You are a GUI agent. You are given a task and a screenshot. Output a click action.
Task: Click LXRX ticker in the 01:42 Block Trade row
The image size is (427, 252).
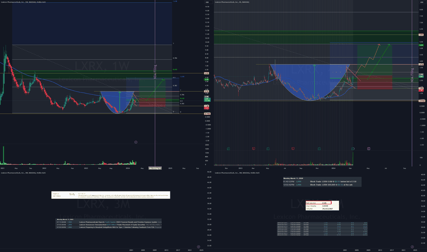[299, 181]
